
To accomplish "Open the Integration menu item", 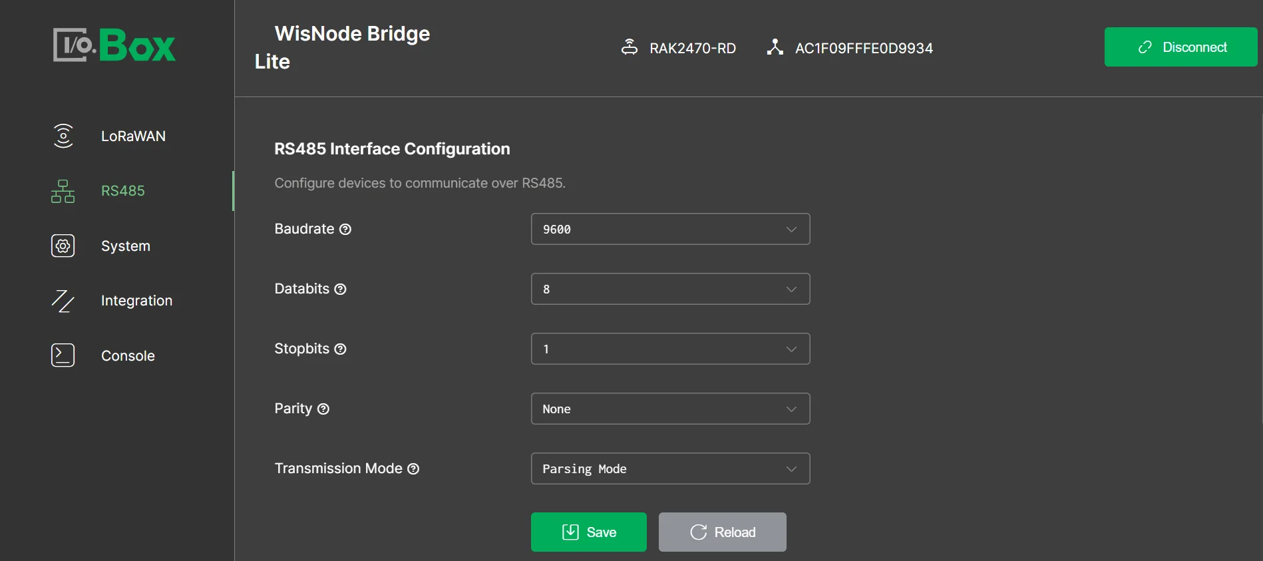I will click(136, 301).
